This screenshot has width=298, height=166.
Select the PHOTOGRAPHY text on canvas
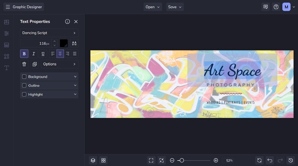(x=230, y=85)
